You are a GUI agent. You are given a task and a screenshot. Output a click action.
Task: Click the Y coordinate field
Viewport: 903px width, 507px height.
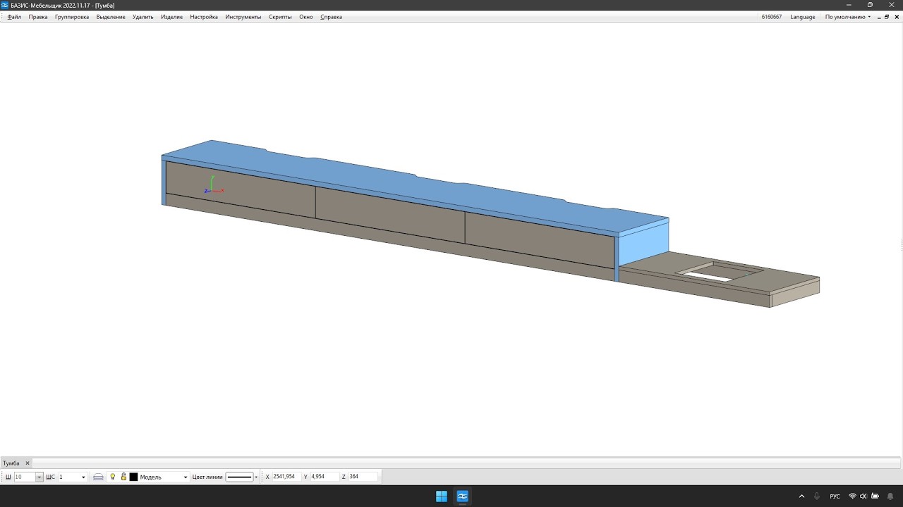pos(324,477)
